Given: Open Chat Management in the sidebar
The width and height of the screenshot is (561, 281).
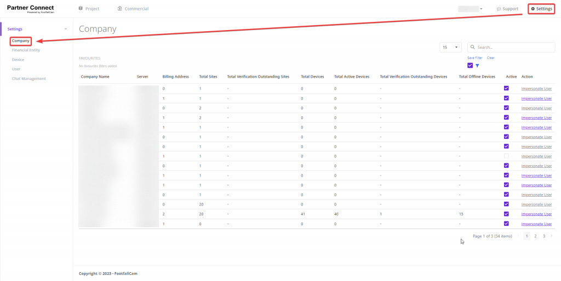Looking at the screenshot, I should (28, 79).
